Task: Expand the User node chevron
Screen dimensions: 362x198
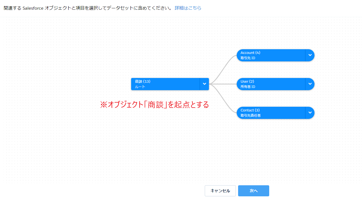Action: coord(310,84)
